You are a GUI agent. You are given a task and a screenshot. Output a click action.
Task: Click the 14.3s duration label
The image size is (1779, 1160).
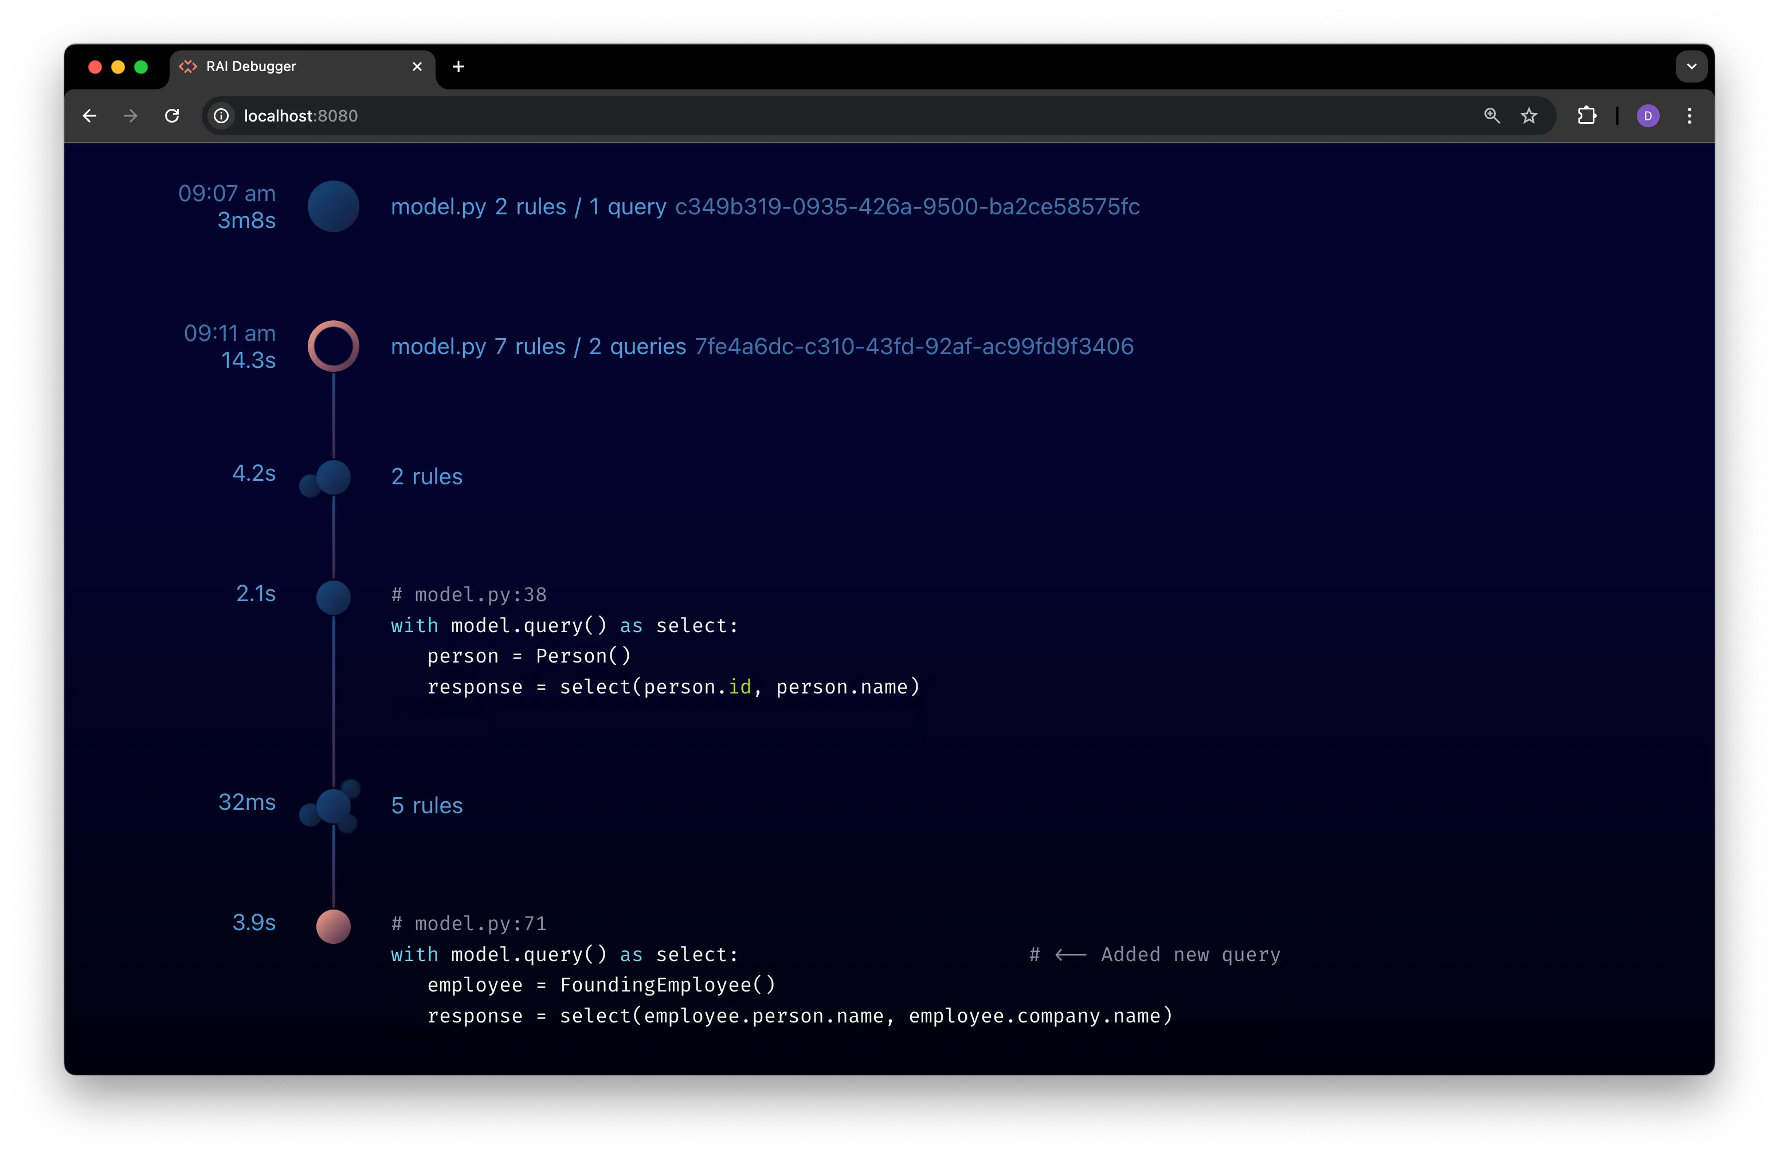[x=248, y=360]
